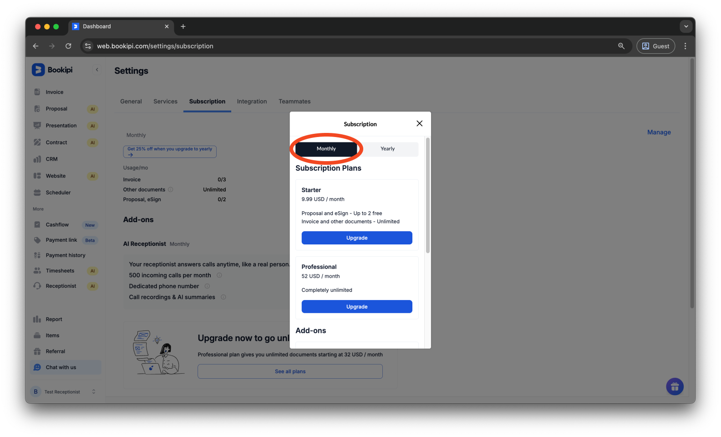Viewport: 721px width, 437px height.
Task: Switch to the Services tab
Action: pos(165,102)
